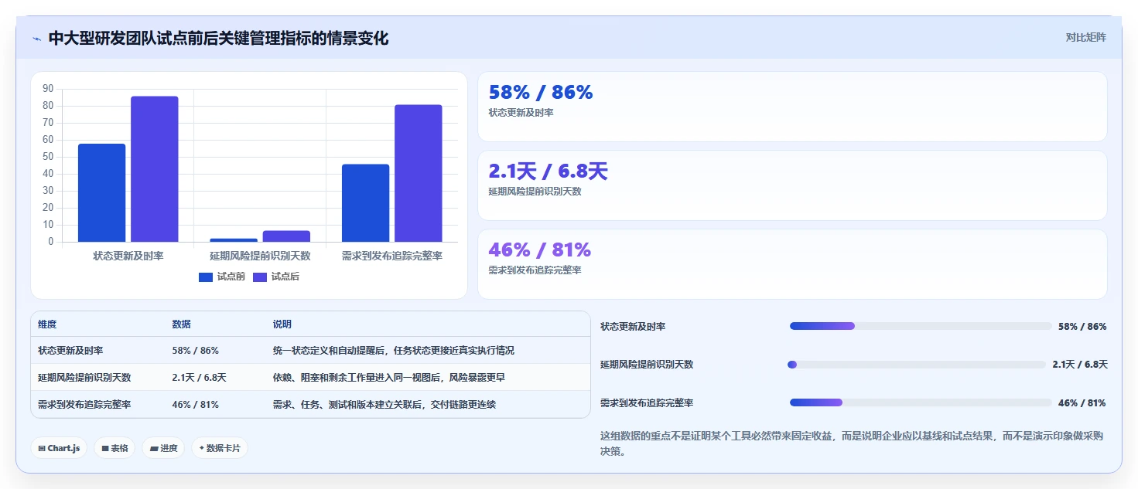1138x489 pixels.
Task: Click the description starting 需求、任务、测试和版本
Action: pos(384,405)
